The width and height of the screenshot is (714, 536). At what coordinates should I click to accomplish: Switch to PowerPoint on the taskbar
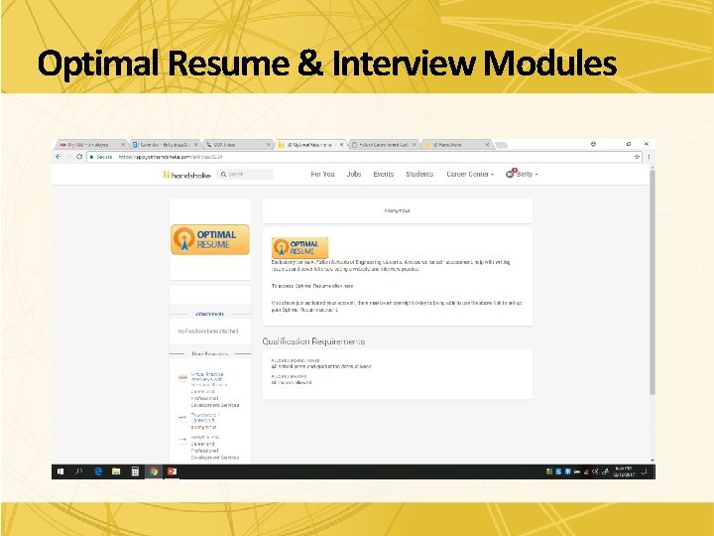[x=173, y=471]
